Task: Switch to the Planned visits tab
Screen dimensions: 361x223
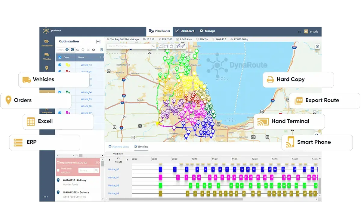Action: (119, 147)
